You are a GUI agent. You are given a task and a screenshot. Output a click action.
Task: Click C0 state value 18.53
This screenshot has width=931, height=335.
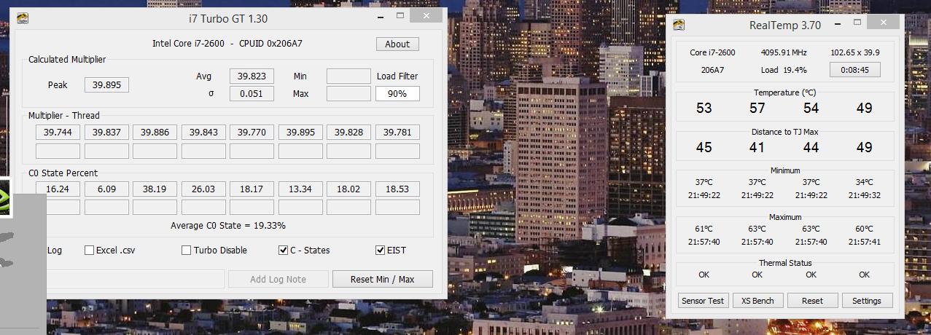(x=397, y=189)
